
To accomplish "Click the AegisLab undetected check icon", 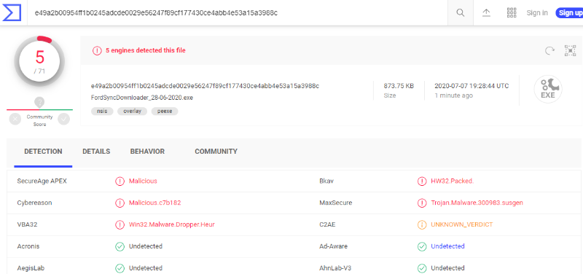I will tap(120, 268).
